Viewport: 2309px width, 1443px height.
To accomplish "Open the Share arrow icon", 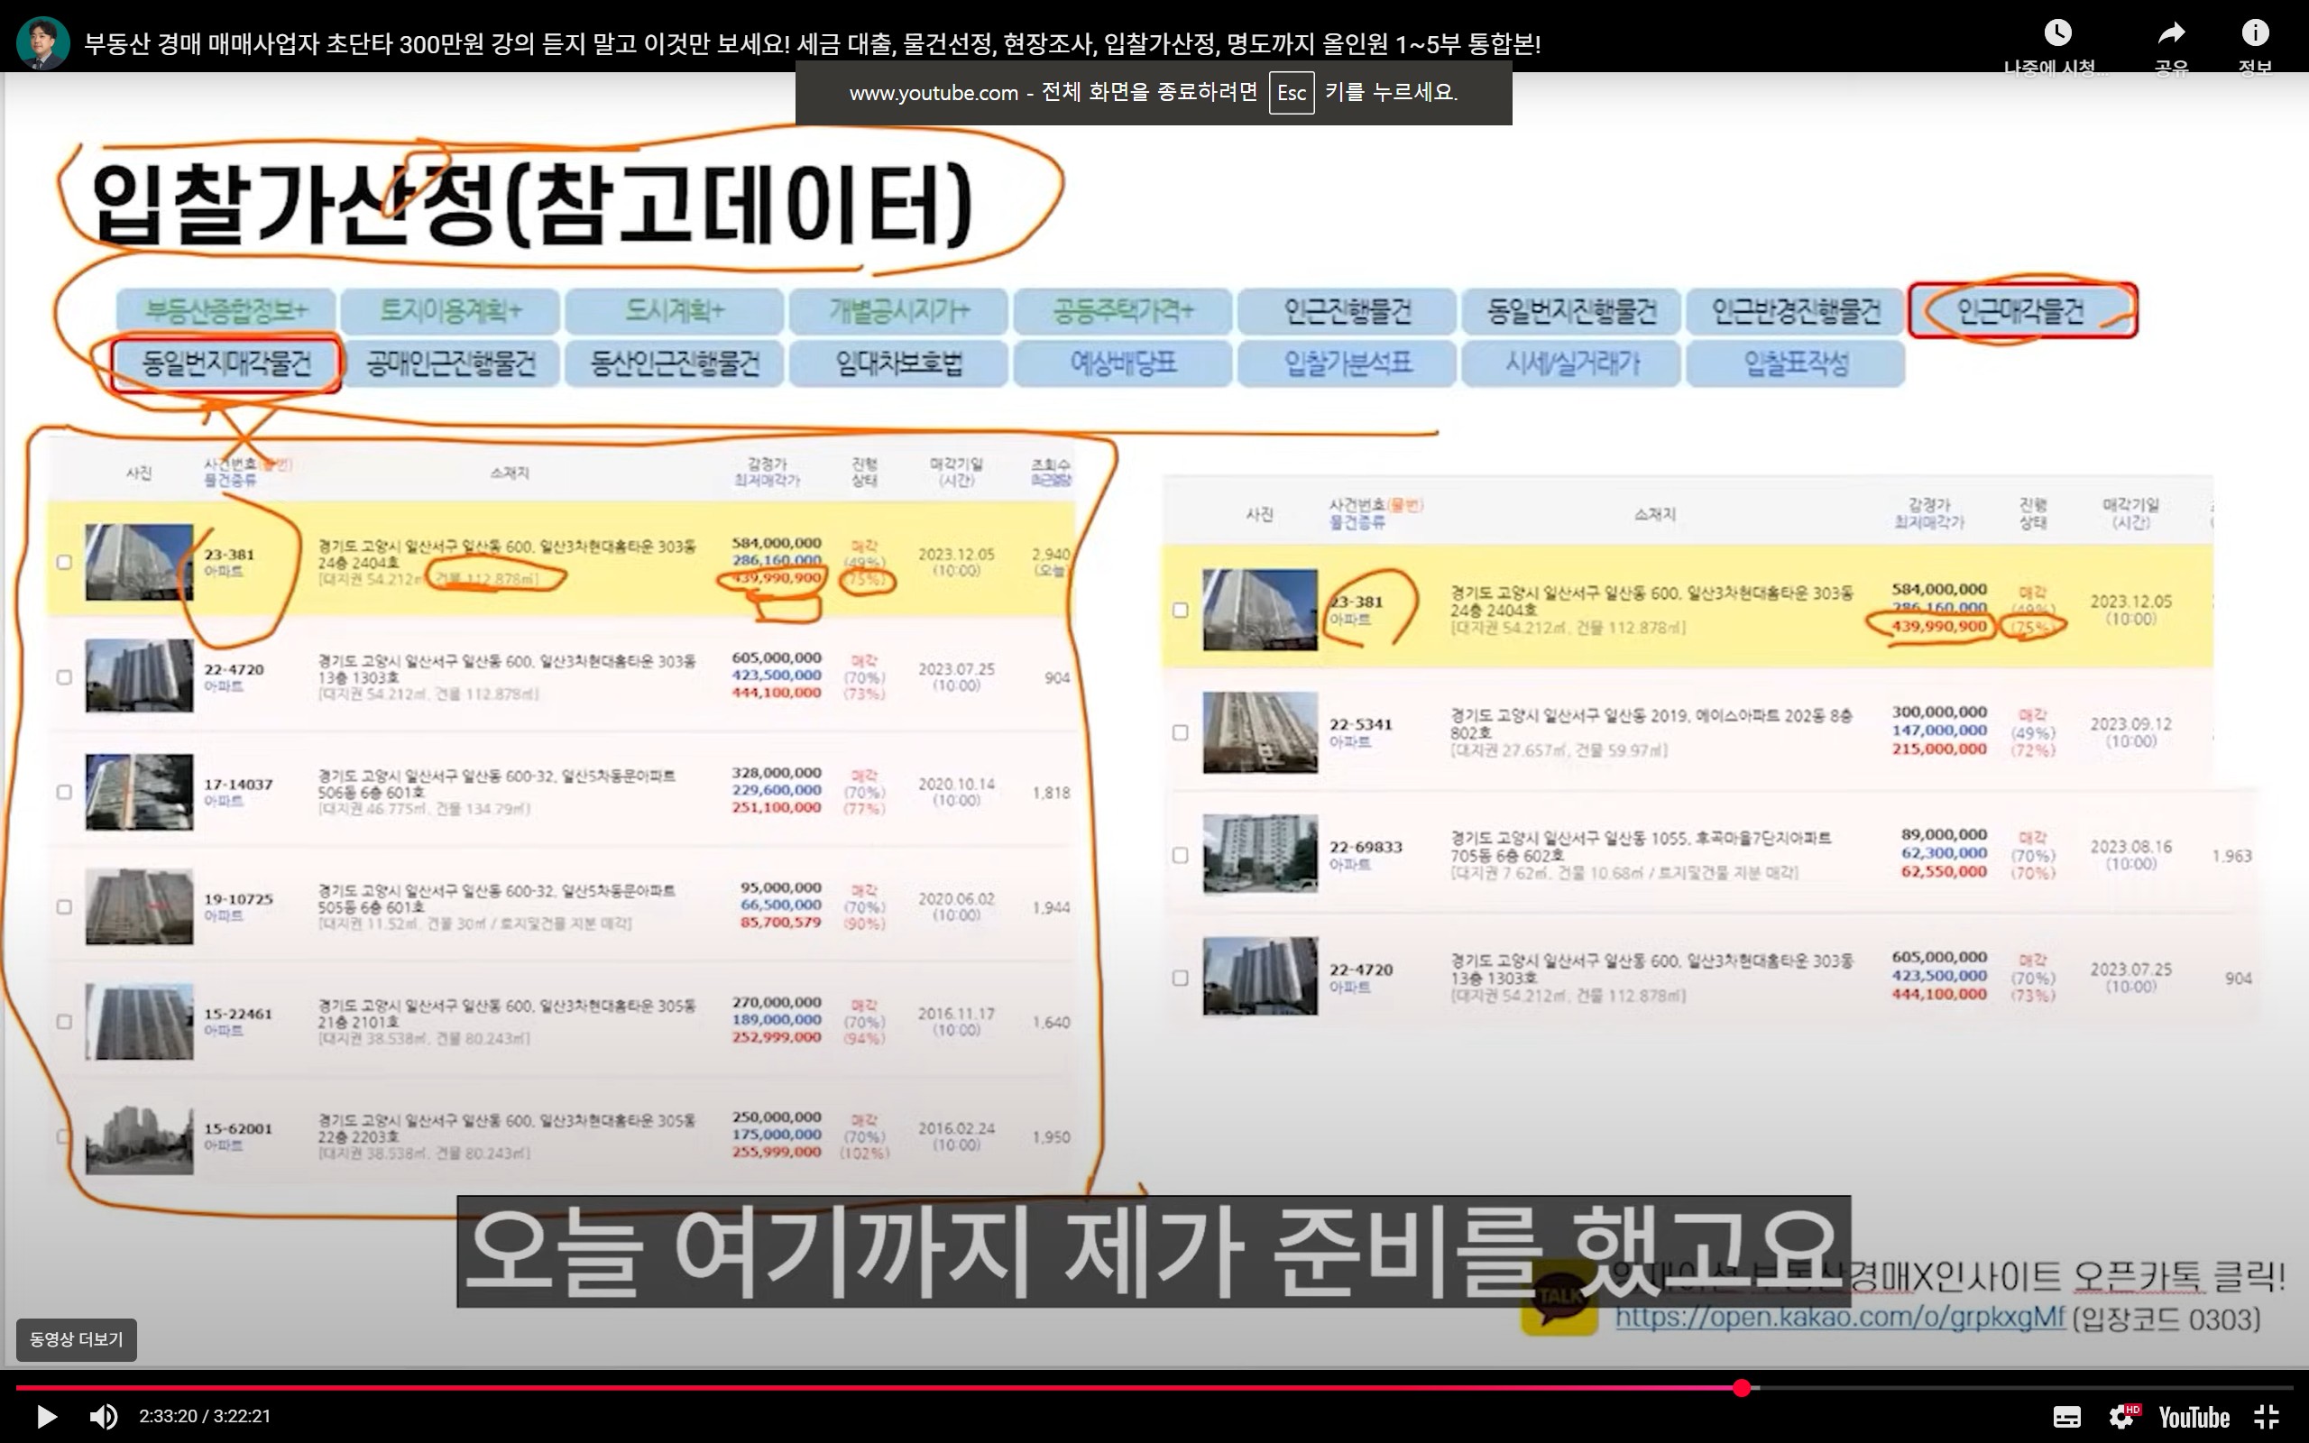I will [2171, 34].
